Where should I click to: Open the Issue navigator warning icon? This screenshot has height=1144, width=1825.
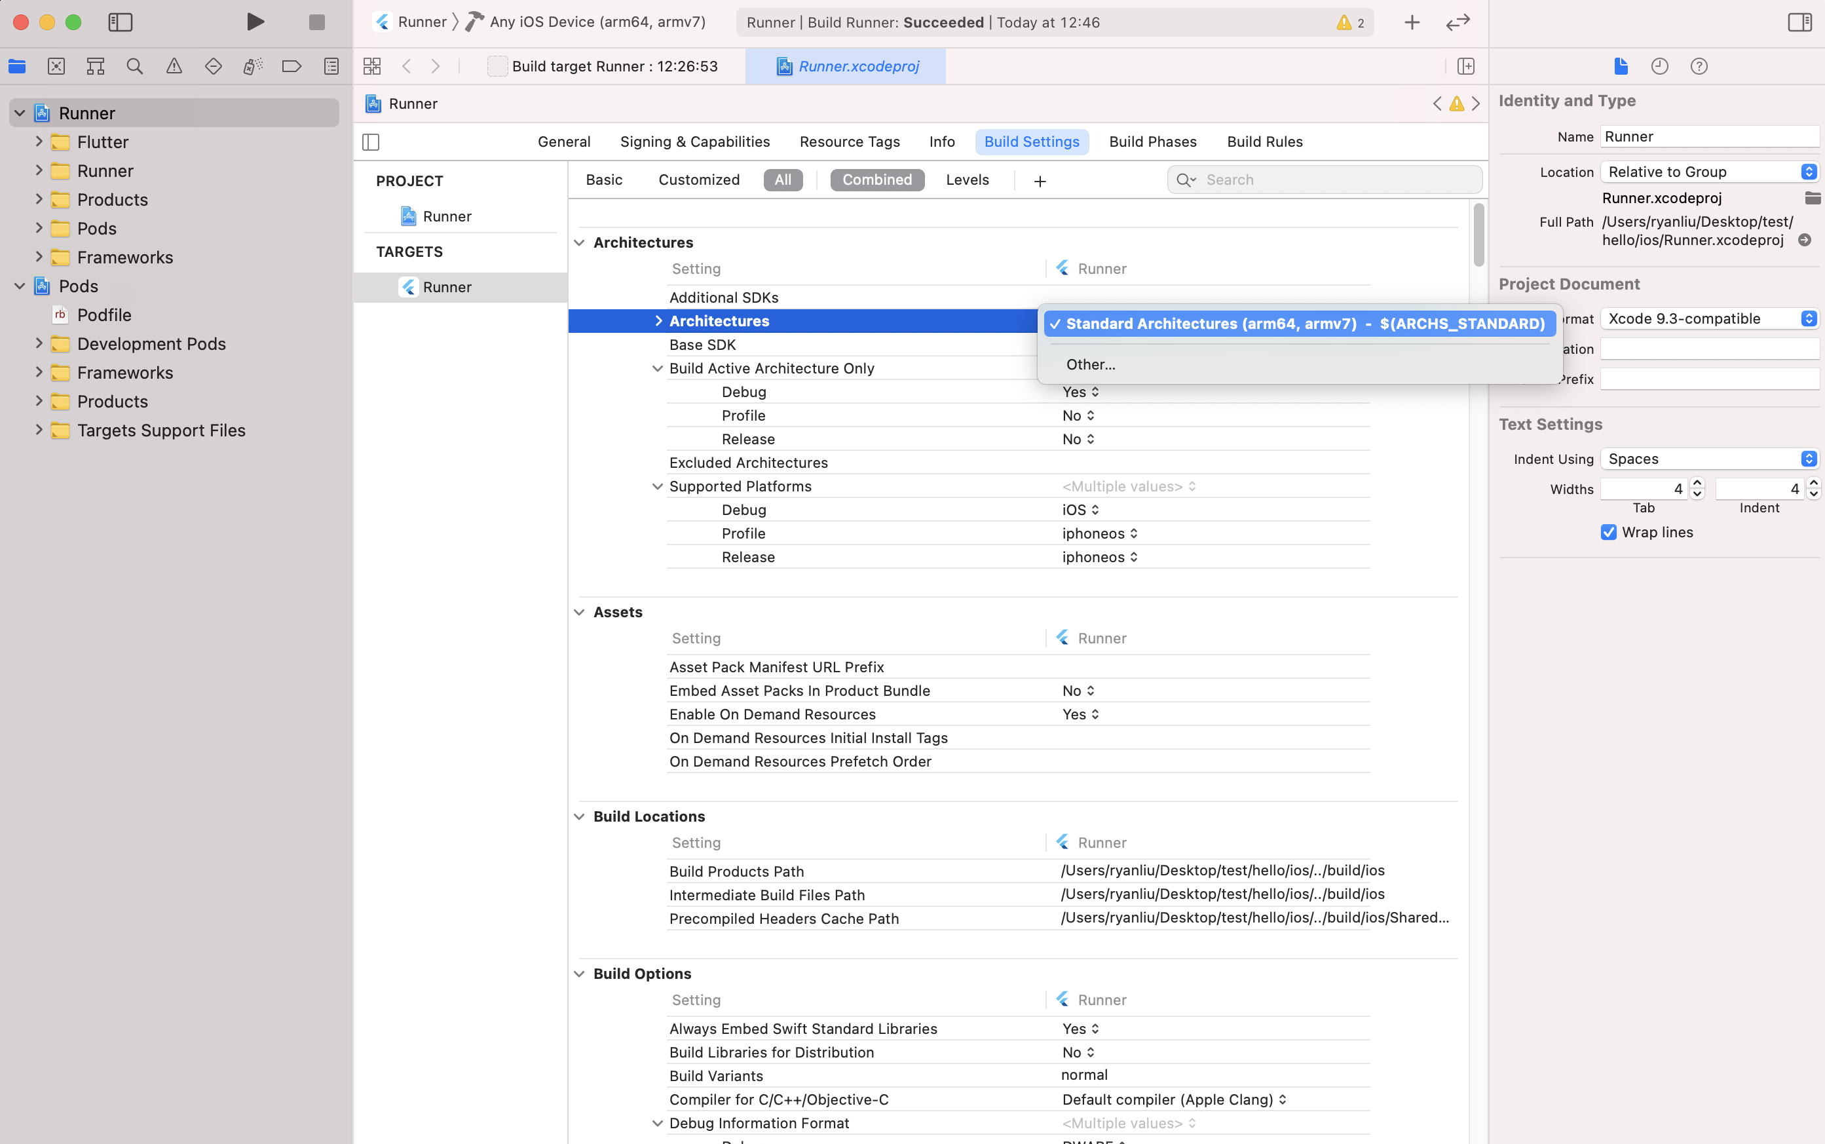click(x=174, y=67)
